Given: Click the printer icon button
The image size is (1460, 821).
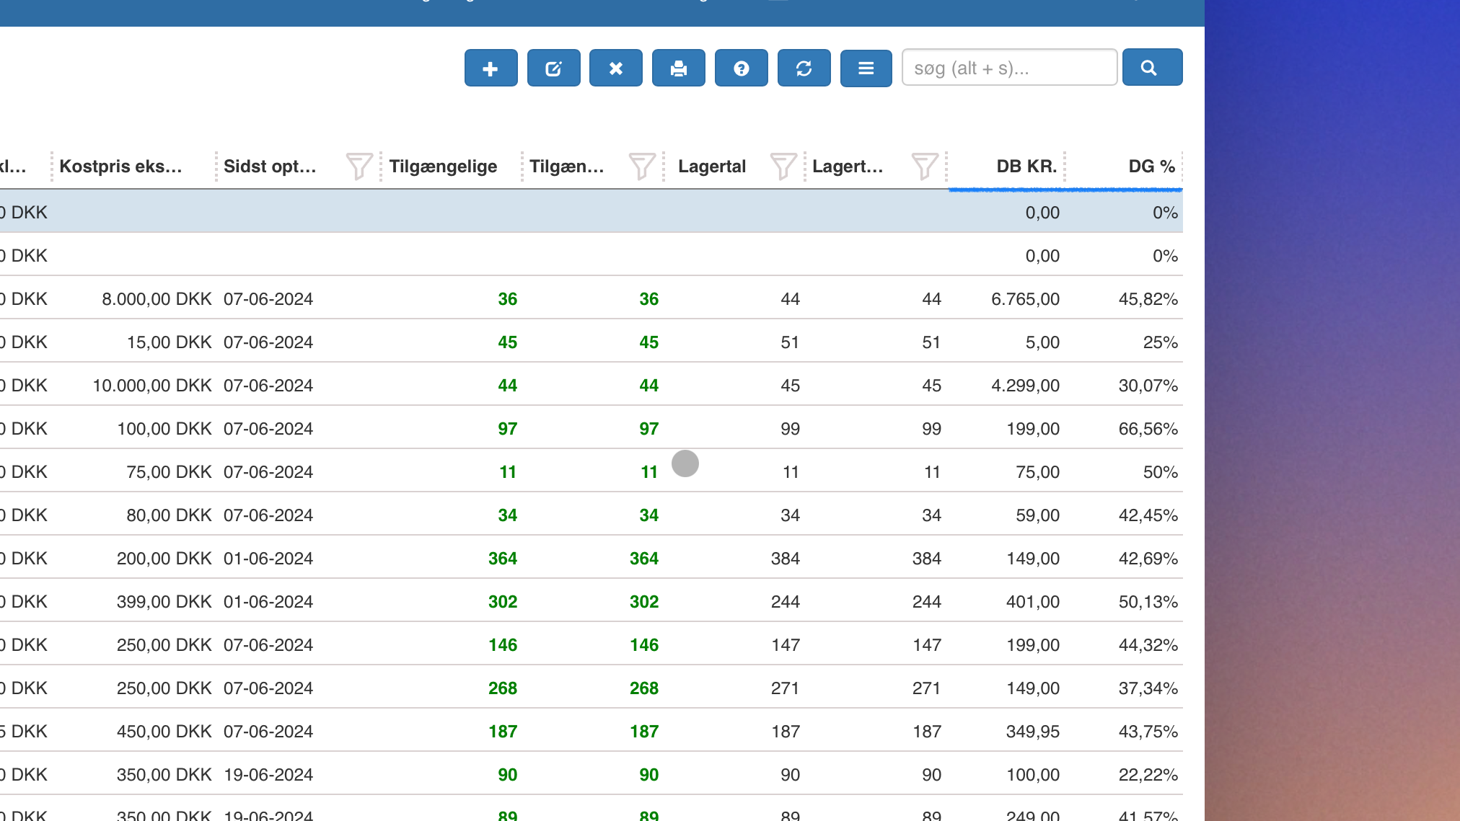Looking at the screenshot, I should click(x=678, y=68).
